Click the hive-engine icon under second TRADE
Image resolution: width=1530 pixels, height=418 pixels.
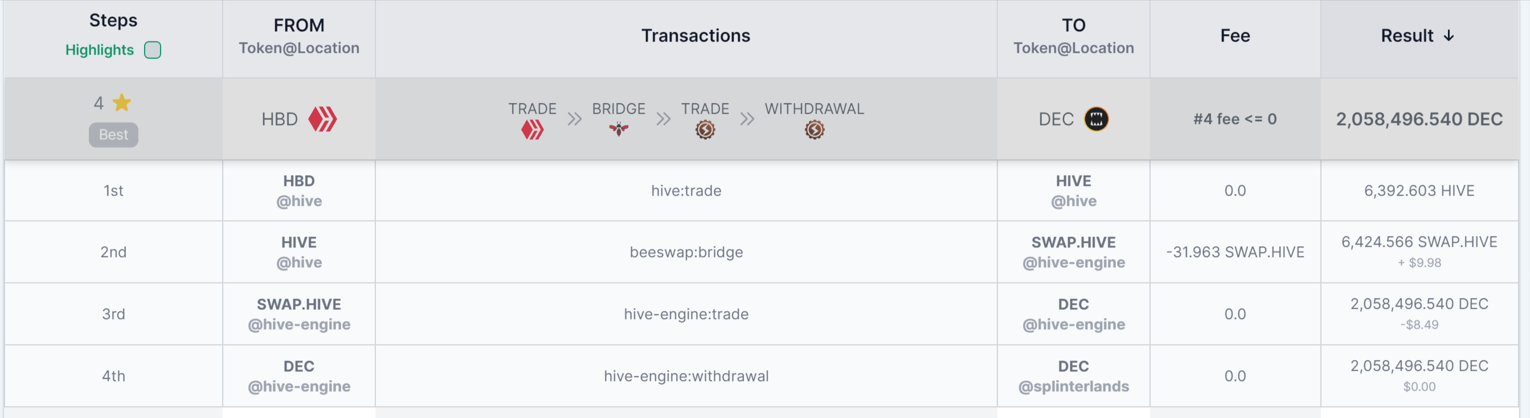point(705,129)
